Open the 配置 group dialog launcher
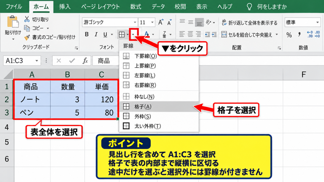The height and width of the screenshot is (182, 324). 279,48
